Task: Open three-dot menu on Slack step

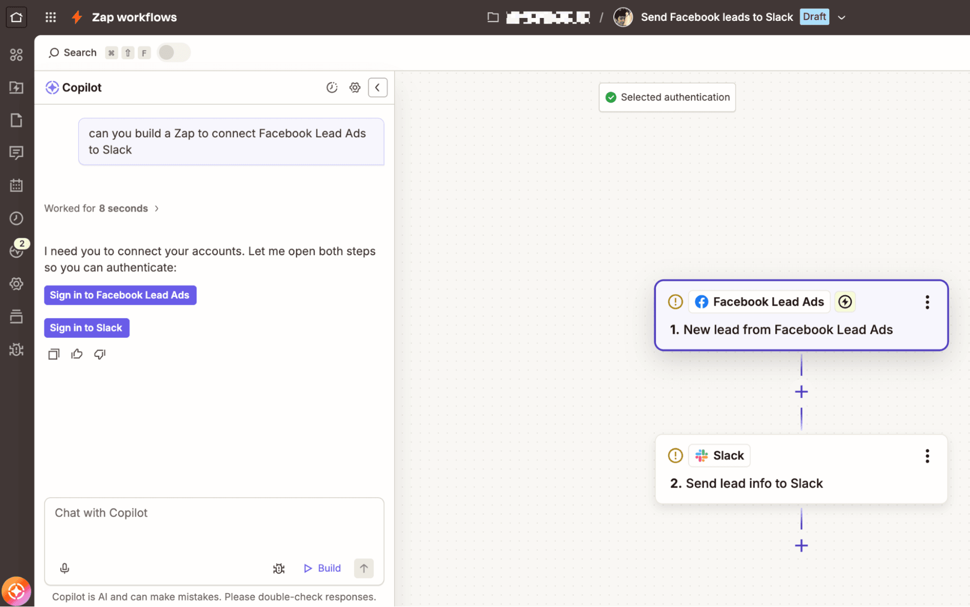Action: click(927, 456)
